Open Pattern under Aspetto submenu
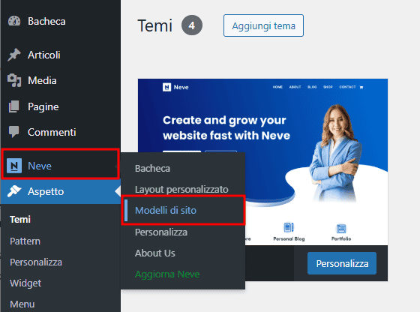Image resolution: width=420 pixels, height=312 pixels. pyautogui.click(x=25, y=241)
